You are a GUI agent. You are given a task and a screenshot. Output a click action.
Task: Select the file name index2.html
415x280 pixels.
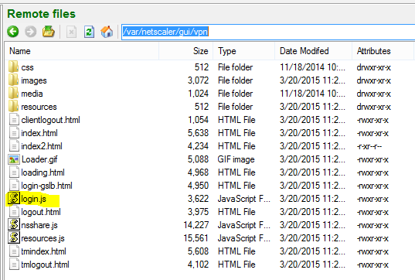point(42,146)
